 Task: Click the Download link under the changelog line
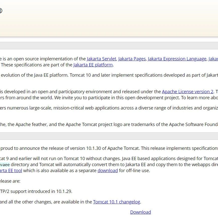point(140,212)
